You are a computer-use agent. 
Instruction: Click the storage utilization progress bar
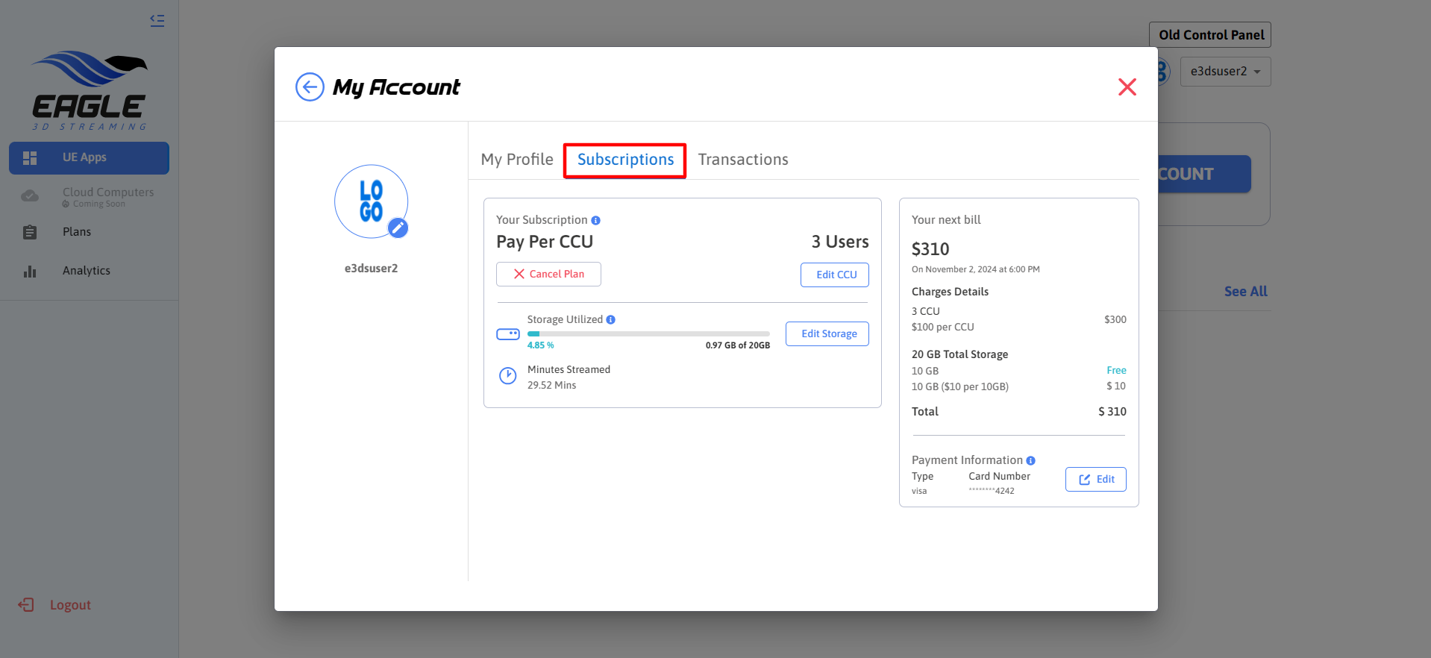(648, 334)
